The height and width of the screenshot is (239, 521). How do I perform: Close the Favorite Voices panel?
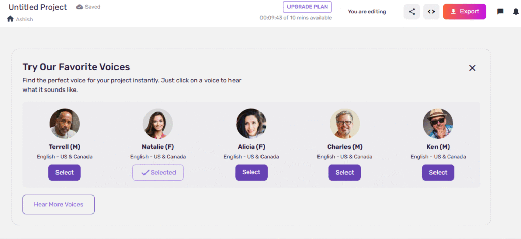[x=472, y=68]
